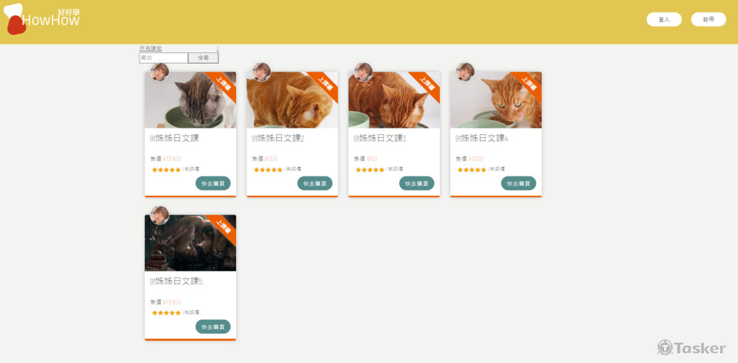Open instructor avatar on 91姊姊日文課4 card
The height and width of the screenshot is (363, 738).
click(x=465, y=72)
